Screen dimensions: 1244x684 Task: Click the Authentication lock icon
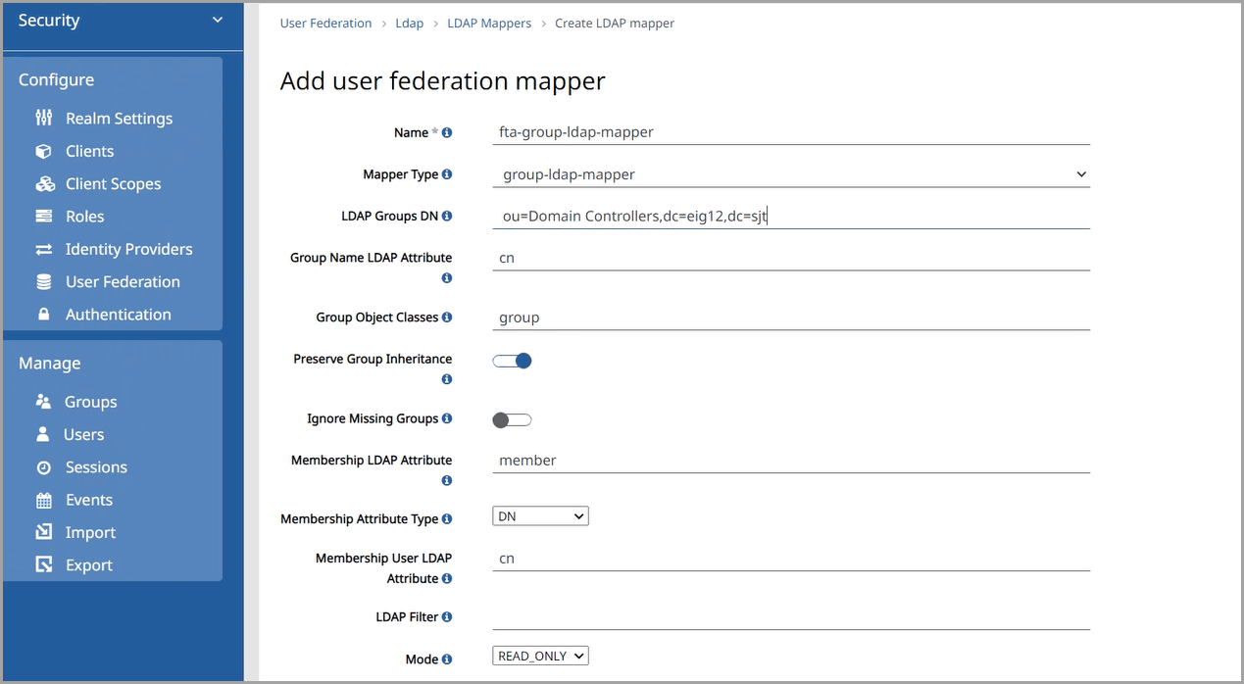coord(43,315)
